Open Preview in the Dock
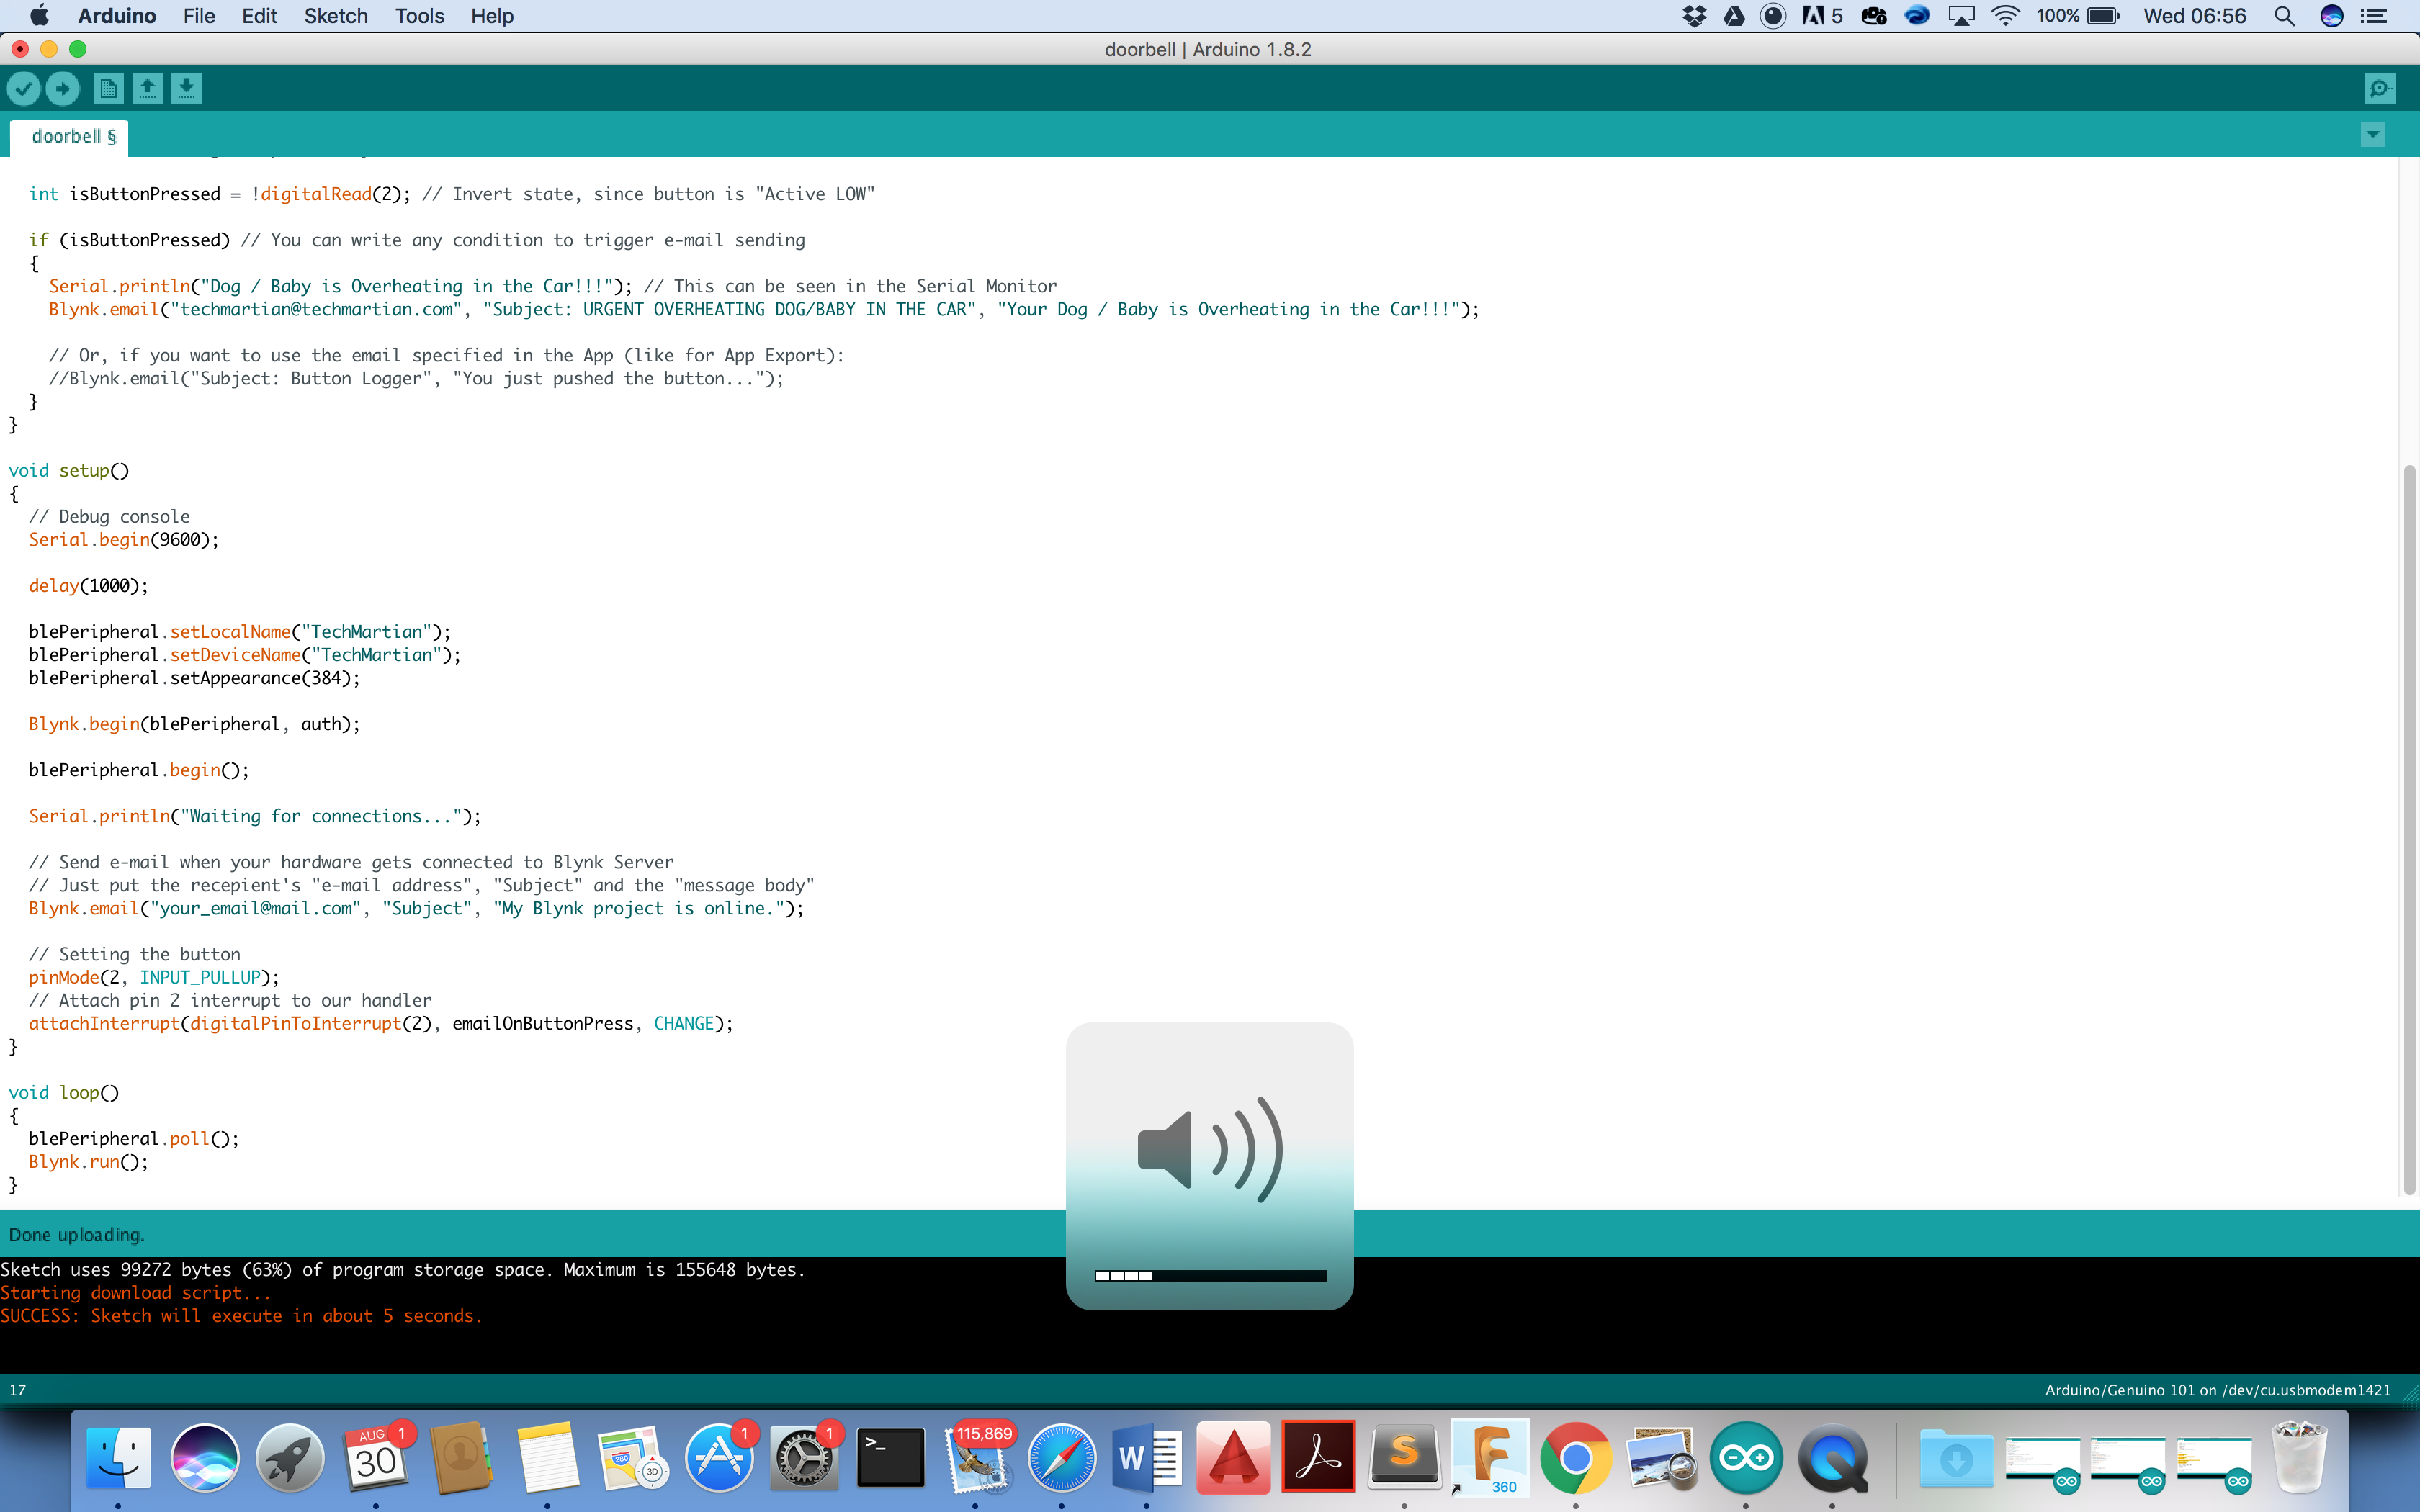Image resolution: width=2420 pixels, height=1512 pixels. coord(1661,1457)
